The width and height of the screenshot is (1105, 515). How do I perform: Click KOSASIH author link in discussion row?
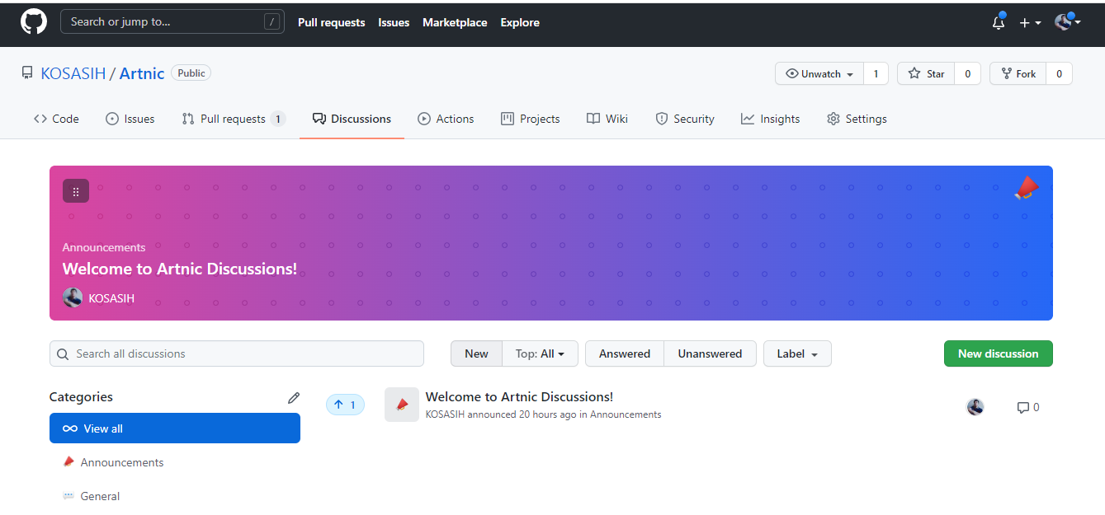[x=445, y=414]
